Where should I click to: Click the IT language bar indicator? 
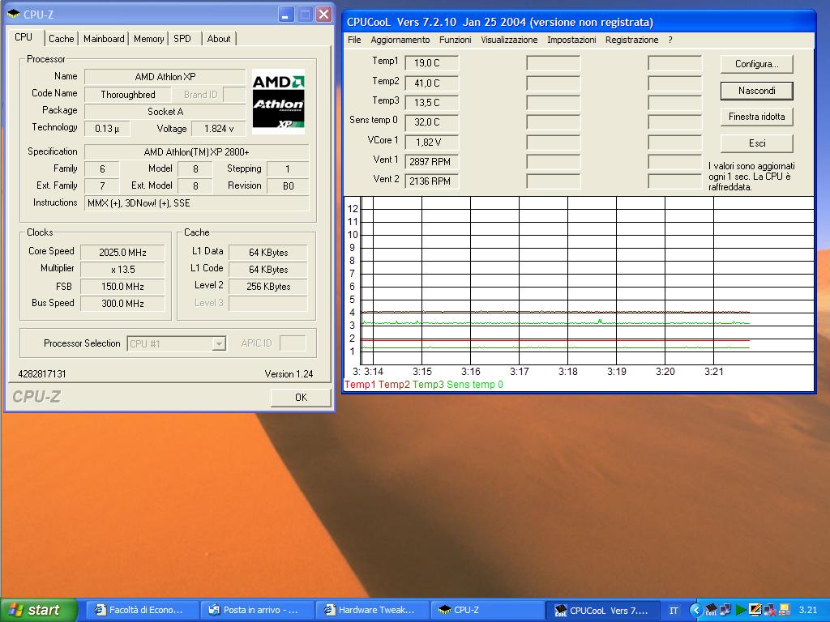[x=674, y=611]
